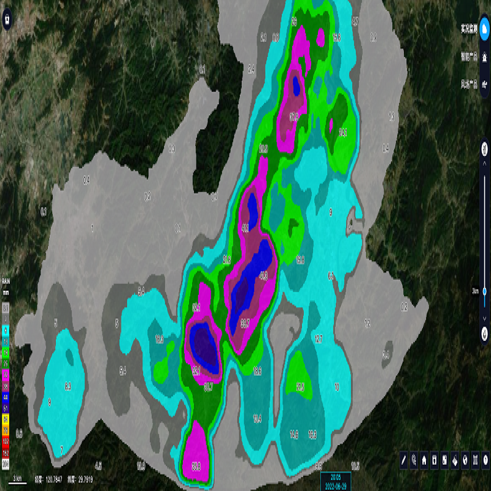The height and width of the screenshot is (491, 491).
Task: Select the pencil draw tool in bottom toolbar
Action: tap(404, 459)
